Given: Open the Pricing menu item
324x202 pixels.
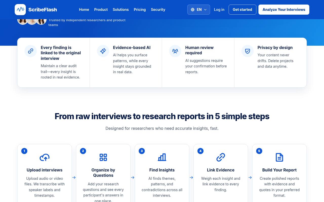Looking at the screenshot, I should coord(140,10).
